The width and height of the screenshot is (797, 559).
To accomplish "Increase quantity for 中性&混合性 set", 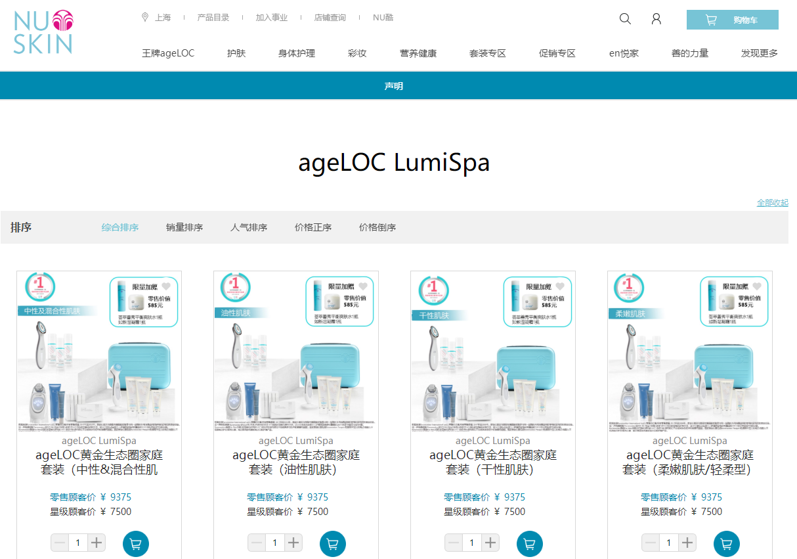I will pyautogui.click(x=97, y=543).
